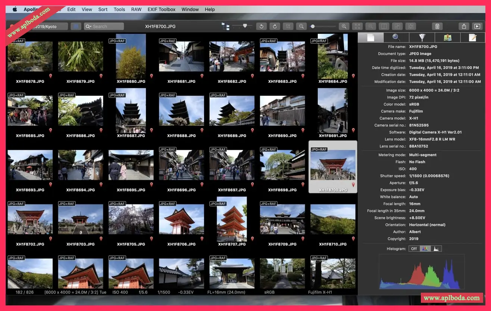Screen dimensions: 491x311
Task: Click the zoom out magnifier icon
Action: (301, 26)
